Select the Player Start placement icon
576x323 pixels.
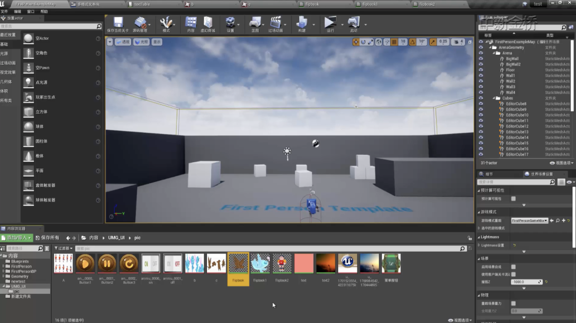click(28, 97)
